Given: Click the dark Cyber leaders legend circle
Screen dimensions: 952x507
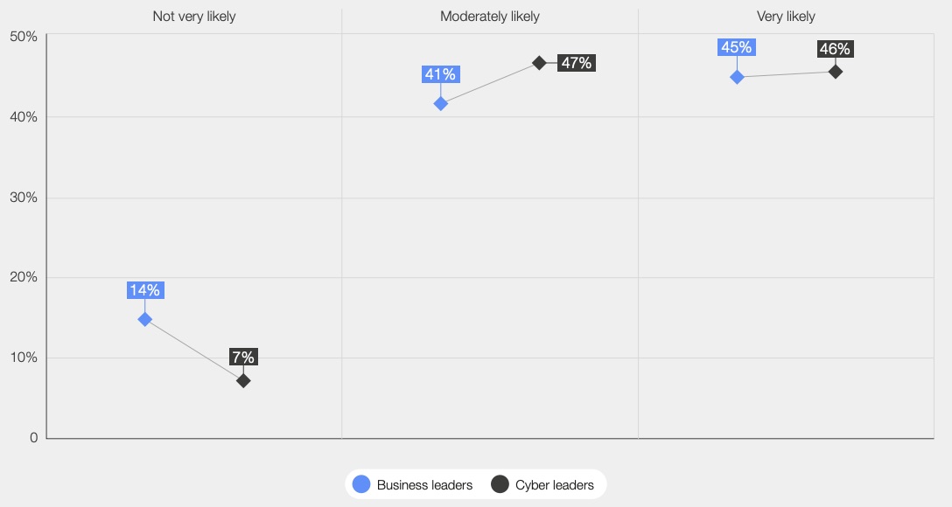Looking at the screenshot, I should click(500, 484).
